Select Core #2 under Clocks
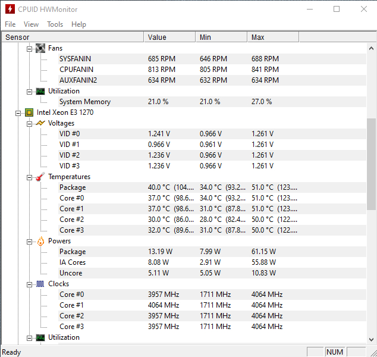Viewport: 377px width, 357px height. tap(212, 316)
